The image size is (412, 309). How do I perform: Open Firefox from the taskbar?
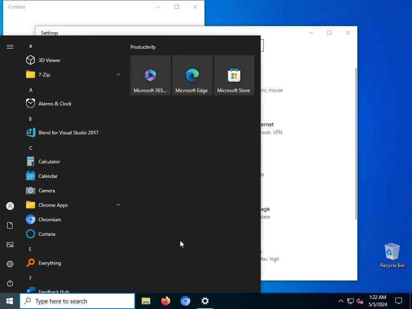coord(165,301)
